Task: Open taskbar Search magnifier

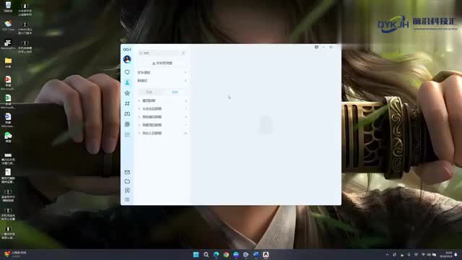Action: click(206, 255)
